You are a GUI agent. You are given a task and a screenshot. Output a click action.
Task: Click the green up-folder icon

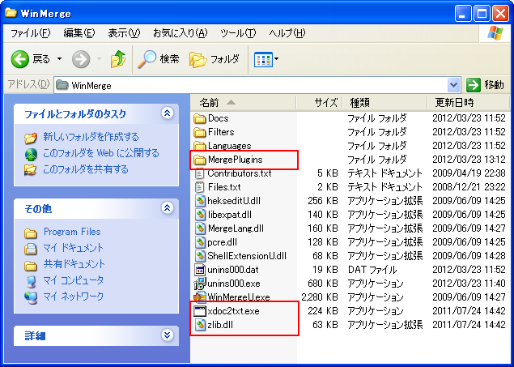coord(118,59)
